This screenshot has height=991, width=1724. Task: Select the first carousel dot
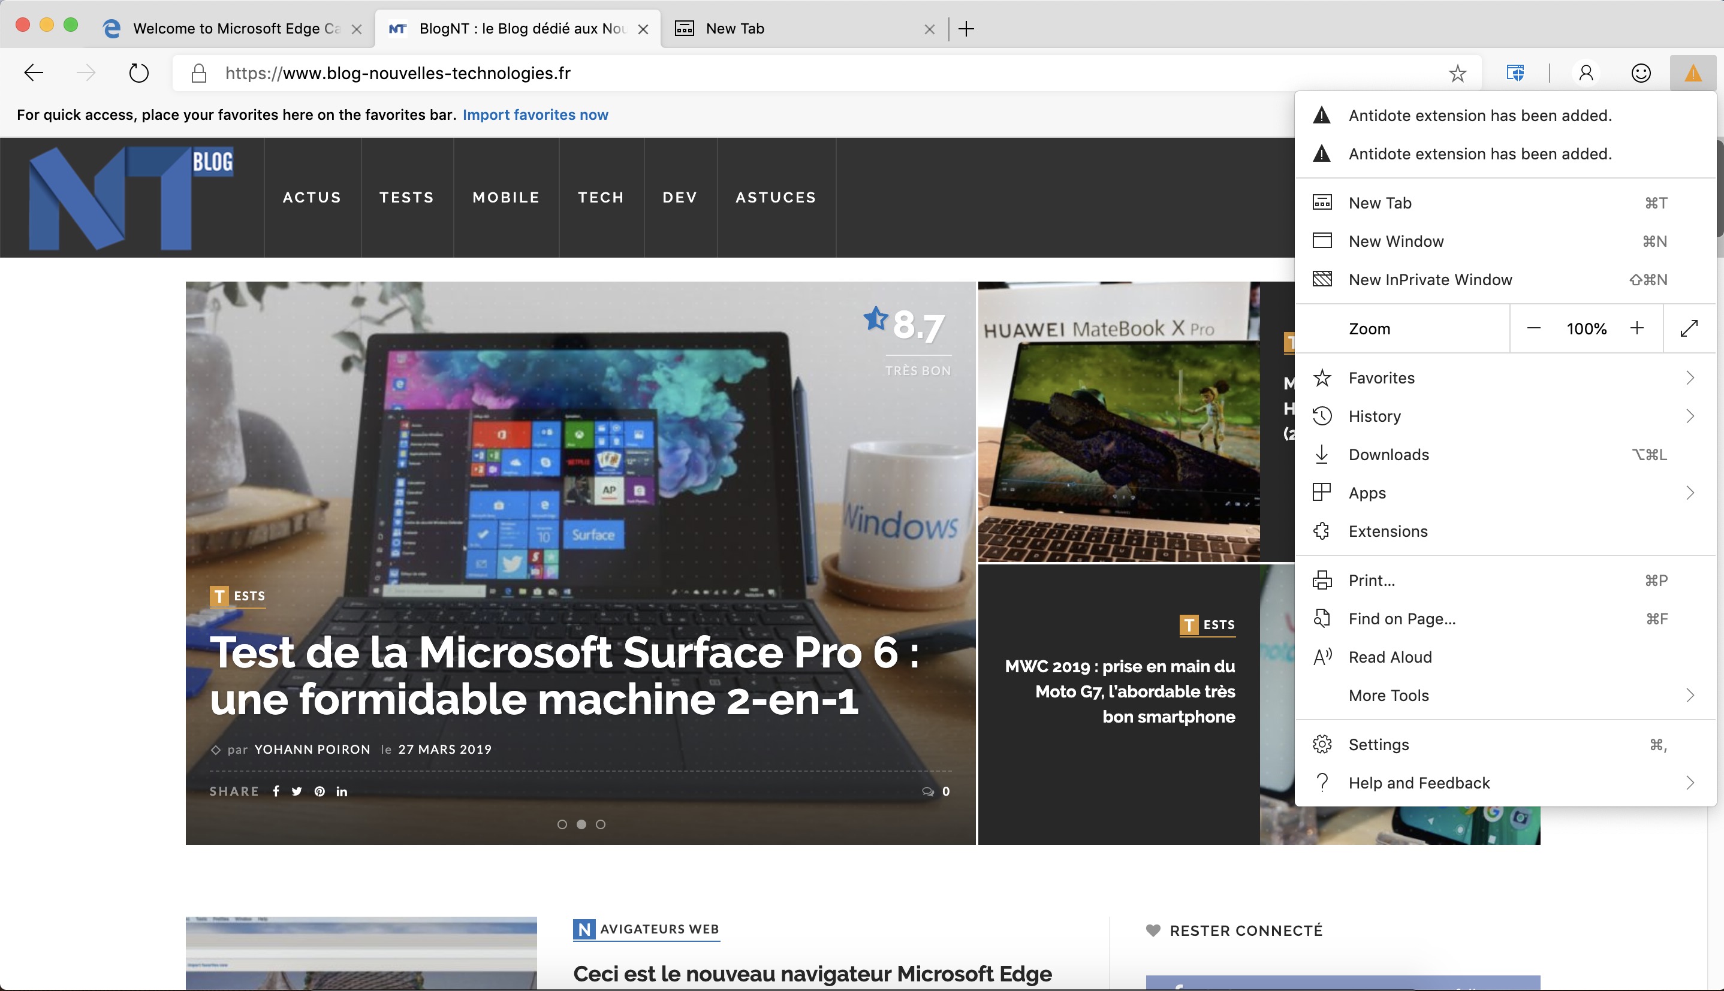click(x=562, y=824)
